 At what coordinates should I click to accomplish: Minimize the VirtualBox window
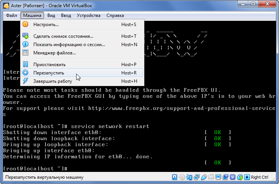[243, 4]
